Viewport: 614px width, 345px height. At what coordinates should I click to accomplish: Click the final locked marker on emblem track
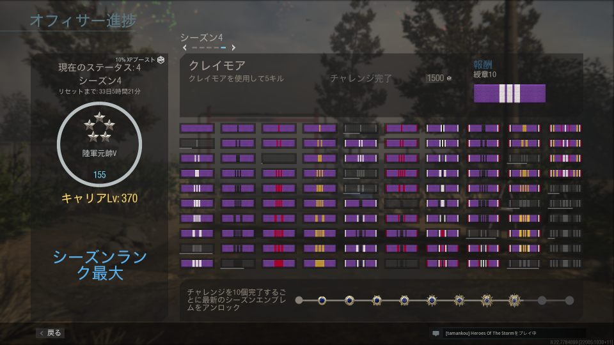click(569, 300)
